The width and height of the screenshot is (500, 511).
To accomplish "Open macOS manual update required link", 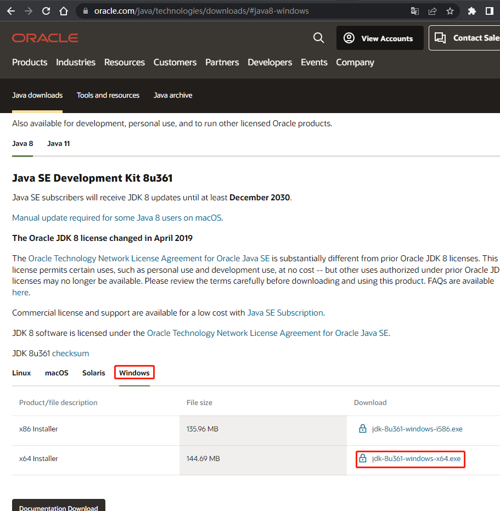I will tap(117, 218).
